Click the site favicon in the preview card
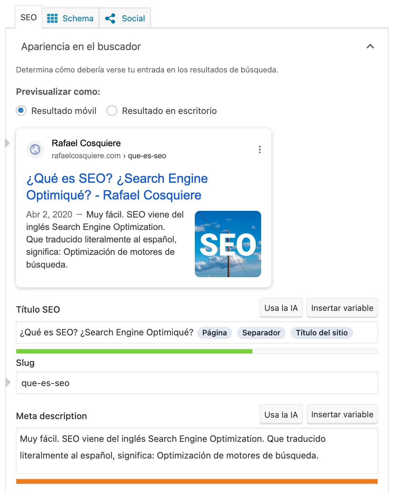 tap(35, 149)
